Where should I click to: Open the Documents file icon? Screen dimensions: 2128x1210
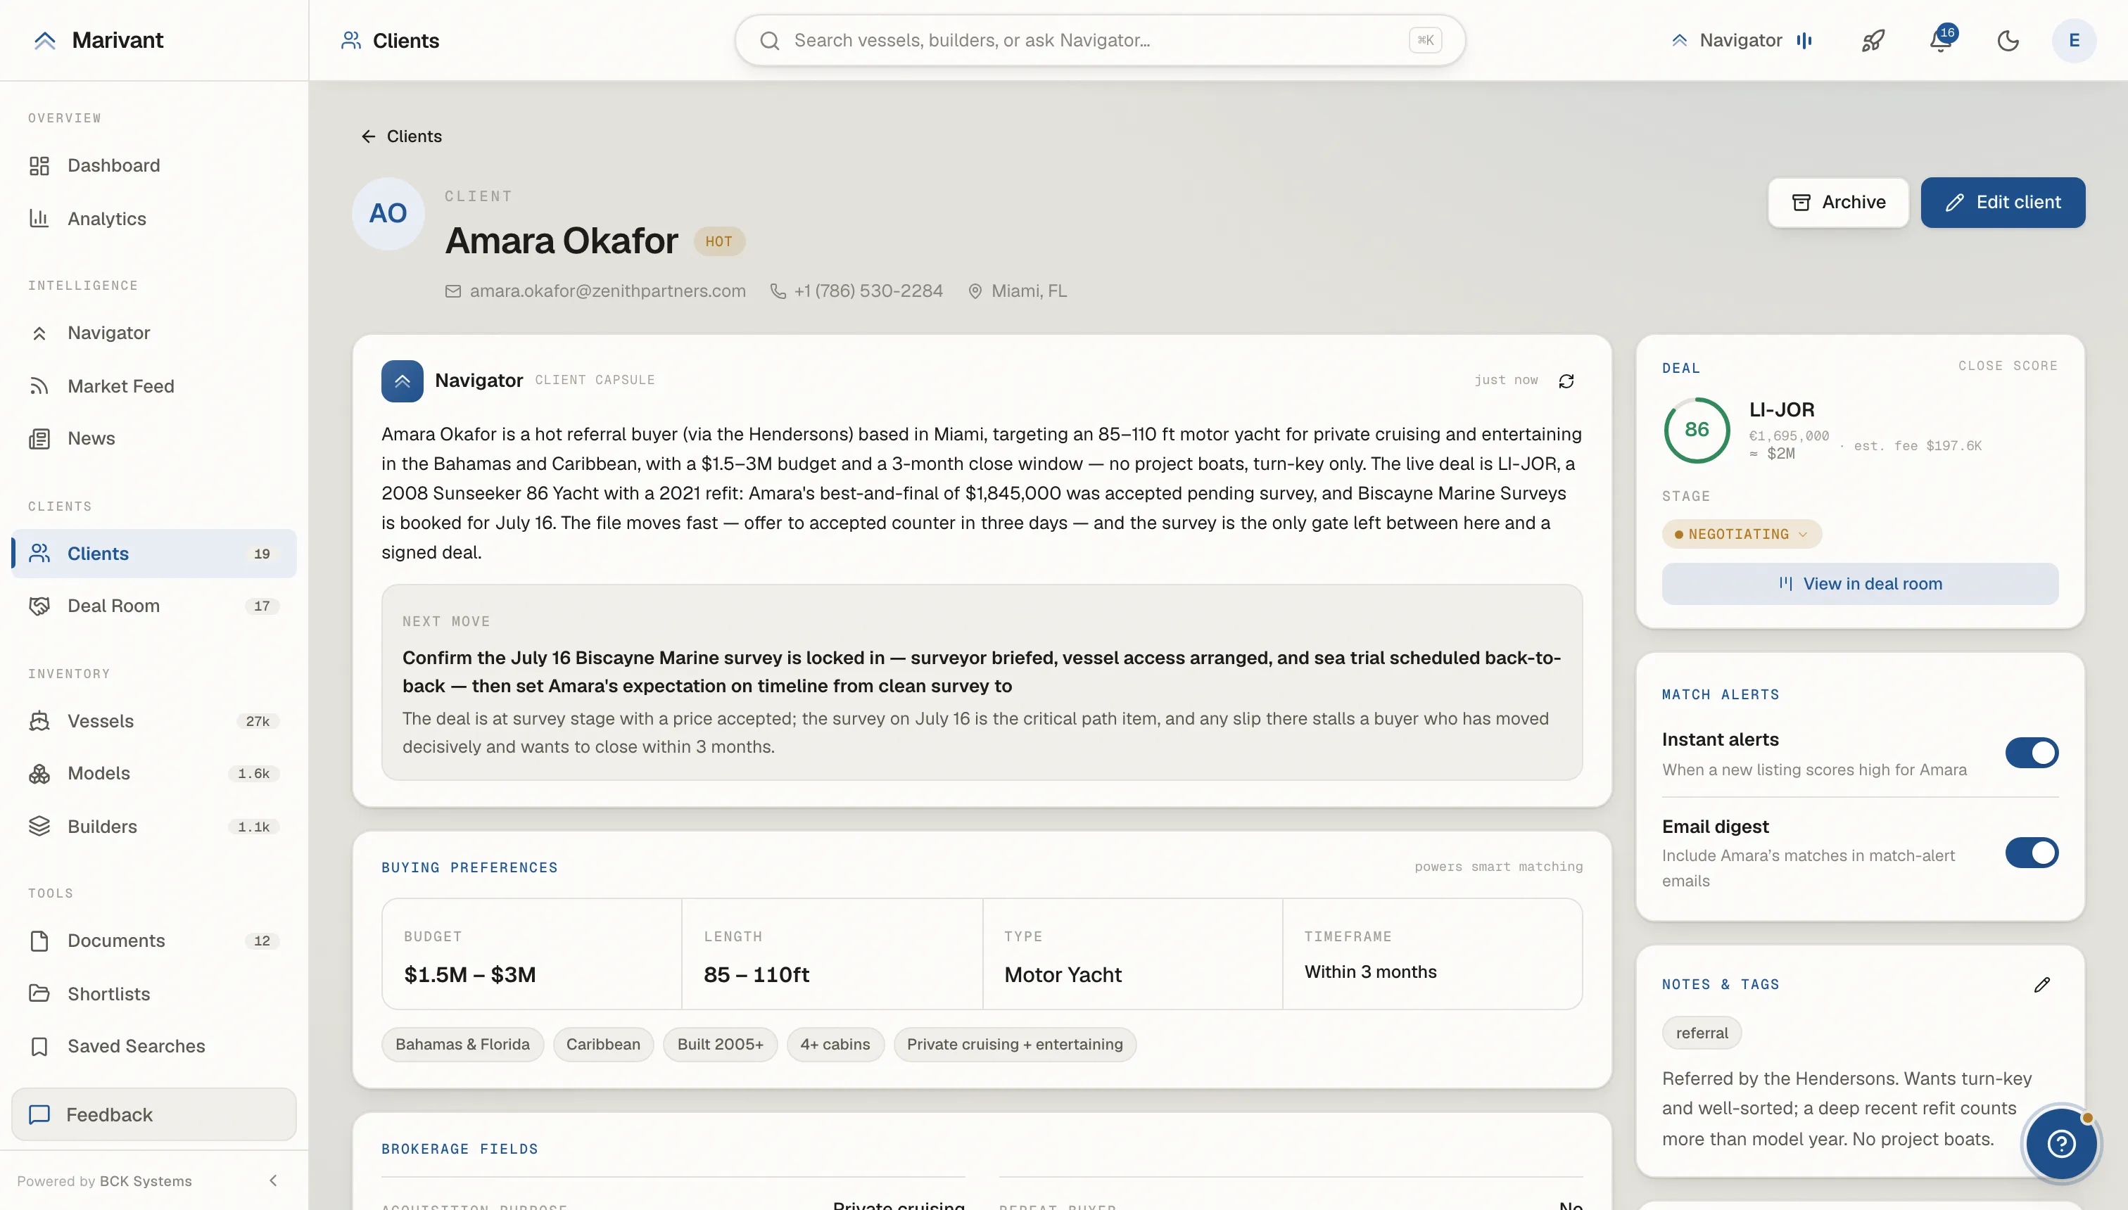[39, 941]
